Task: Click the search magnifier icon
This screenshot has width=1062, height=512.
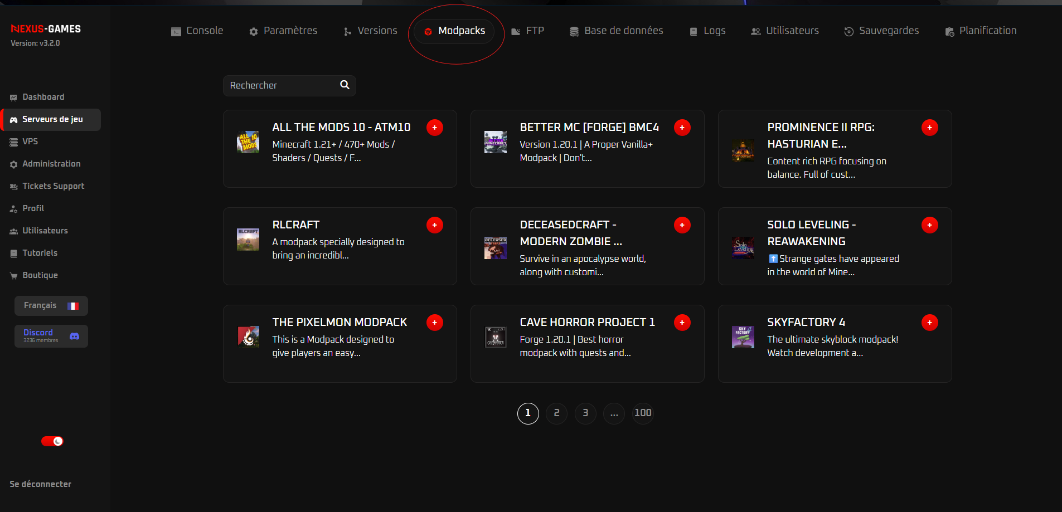Action: point(345,85)
